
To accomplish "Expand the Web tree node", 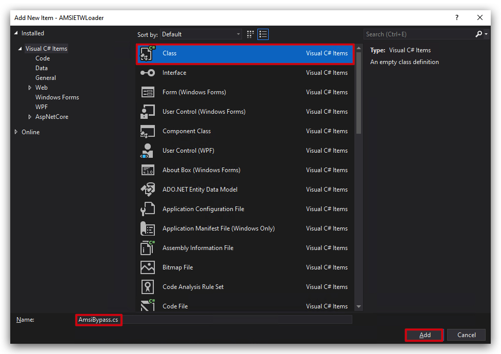I will pos(30,88).
